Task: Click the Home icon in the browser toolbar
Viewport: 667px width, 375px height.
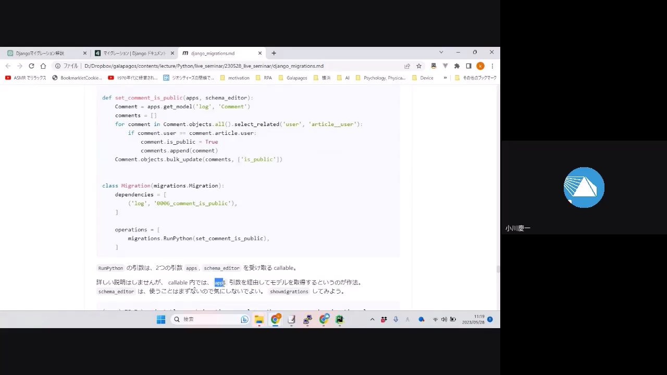Action: [43, 66]
